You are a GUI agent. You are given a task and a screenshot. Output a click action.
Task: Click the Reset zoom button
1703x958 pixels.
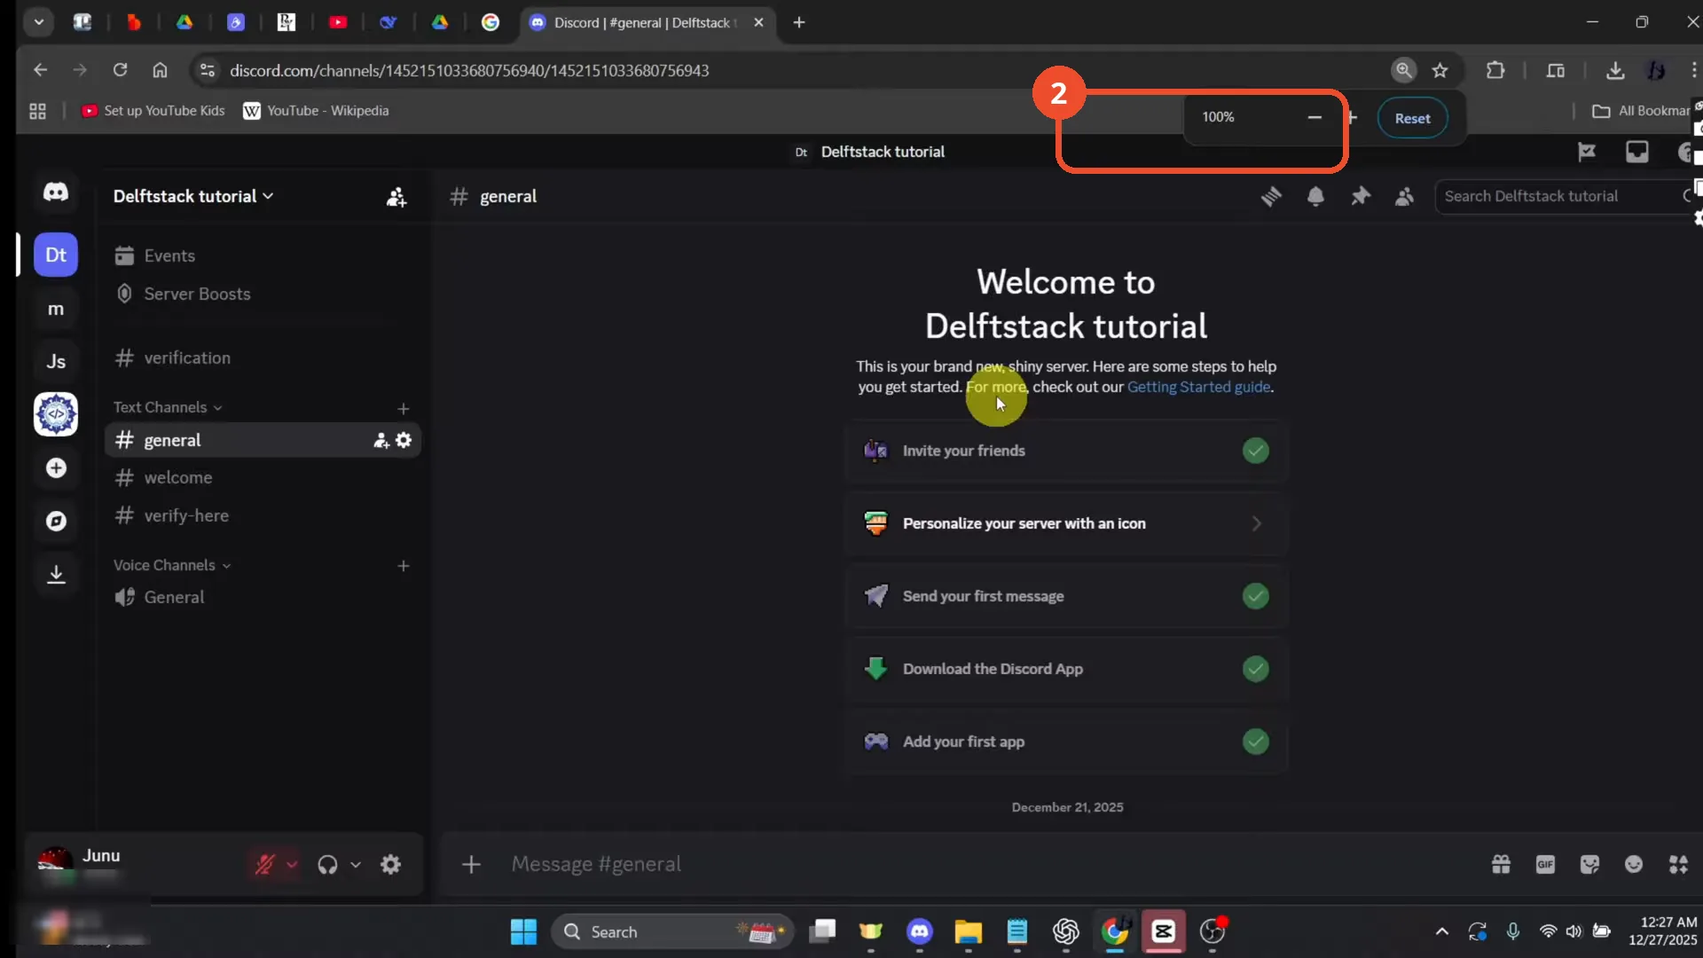click(x=1412, y=118)
